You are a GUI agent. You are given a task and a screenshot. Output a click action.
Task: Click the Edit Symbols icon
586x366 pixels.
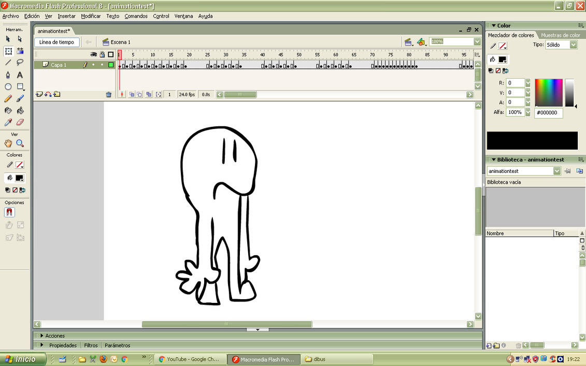(x=422, y=42)
